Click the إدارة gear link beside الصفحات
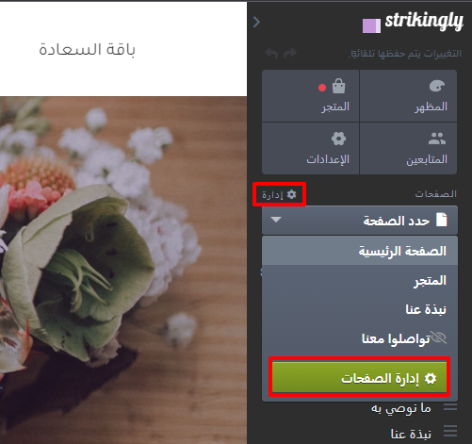The image size is (472, 444). 279,194
